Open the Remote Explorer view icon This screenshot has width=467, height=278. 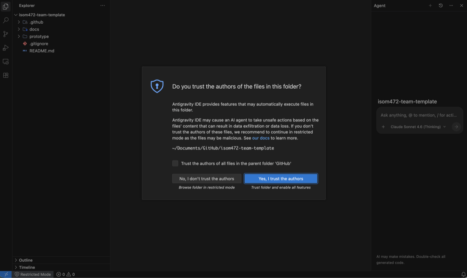coord(6,62)
